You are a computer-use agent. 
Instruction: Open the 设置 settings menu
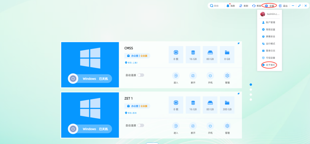[269, 6]
